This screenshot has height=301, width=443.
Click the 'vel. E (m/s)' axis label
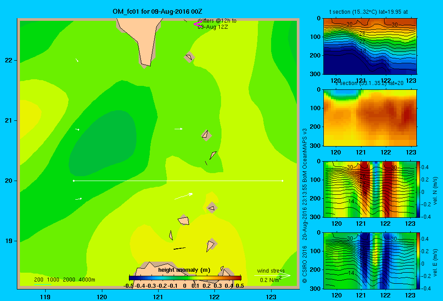point(435,262)
